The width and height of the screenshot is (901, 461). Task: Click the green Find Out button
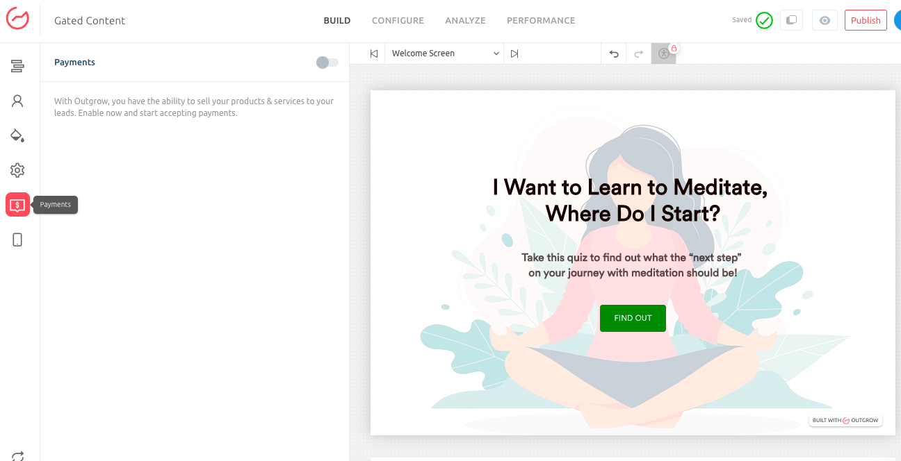click(x=633, y=318)
